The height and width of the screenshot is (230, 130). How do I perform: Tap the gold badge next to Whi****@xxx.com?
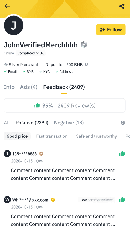coord(53,200)
